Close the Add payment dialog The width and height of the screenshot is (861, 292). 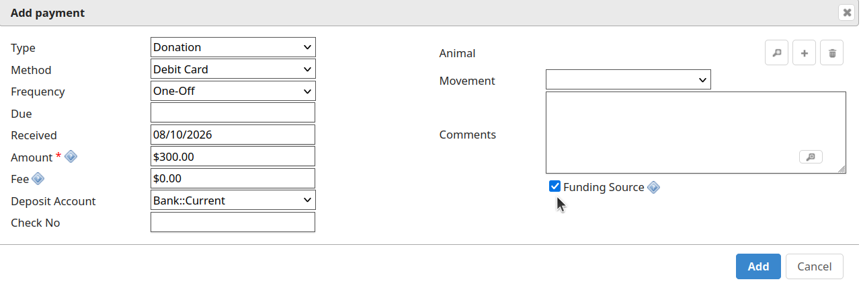click(x=847, y=13)
